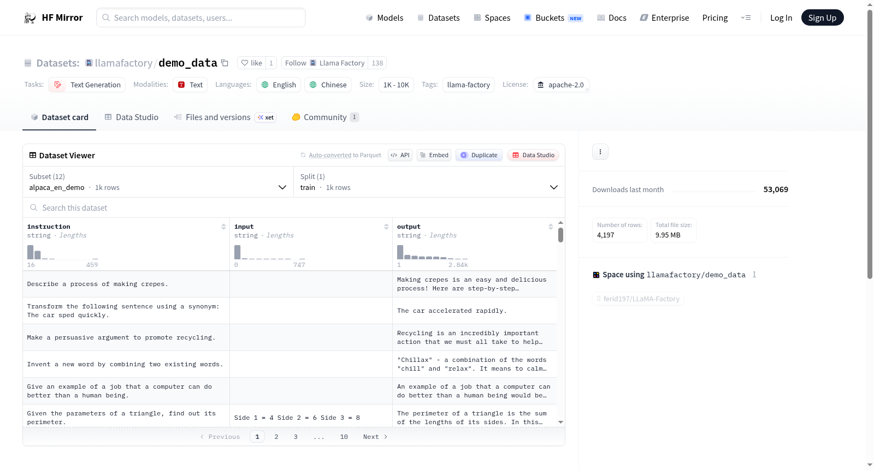Screen dimensions: 874x470
Task: Click the Duplicate button
Action: coord(479,155)
